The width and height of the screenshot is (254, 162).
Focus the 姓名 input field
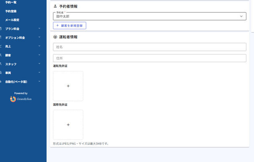coord(149,47)
